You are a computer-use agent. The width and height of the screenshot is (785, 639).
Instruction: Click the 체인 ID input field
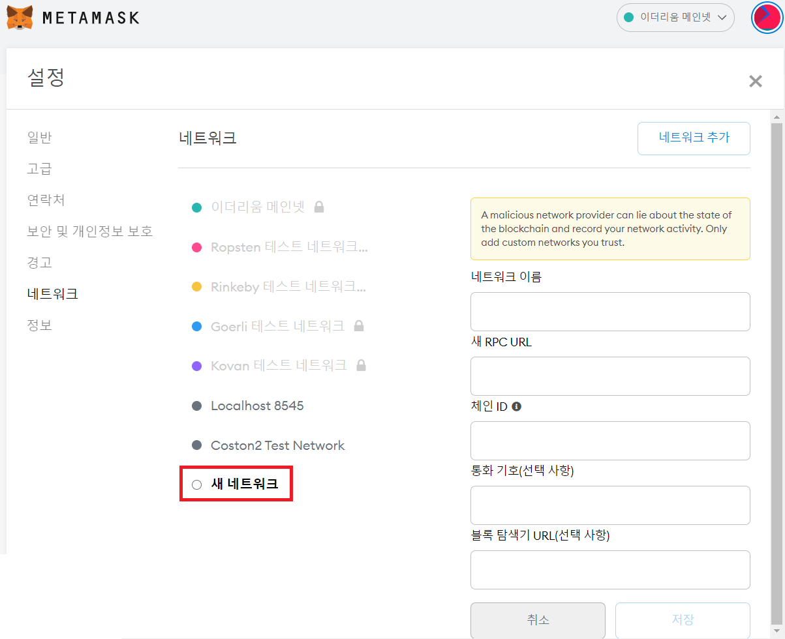tap(610, 441)
